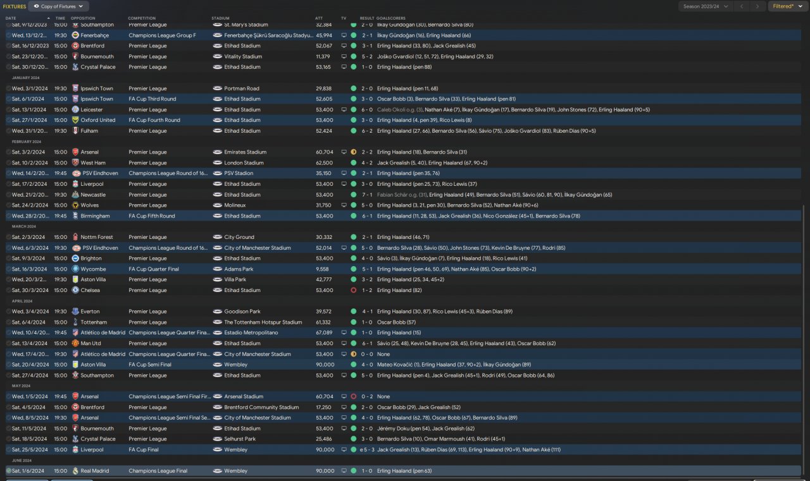Click the Champions League Final competition text
This screenshot has width=810, height=481.
[158, 471]
